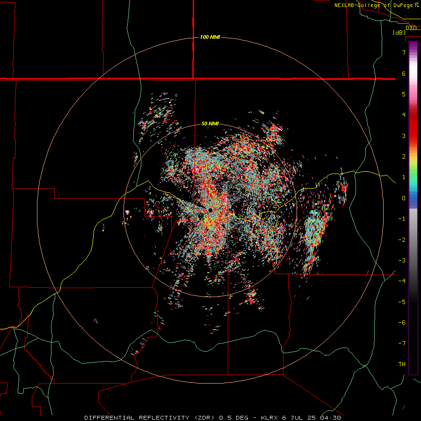Select the "7" tick label on the scale
421x421 pixels.
pos(404,52)
